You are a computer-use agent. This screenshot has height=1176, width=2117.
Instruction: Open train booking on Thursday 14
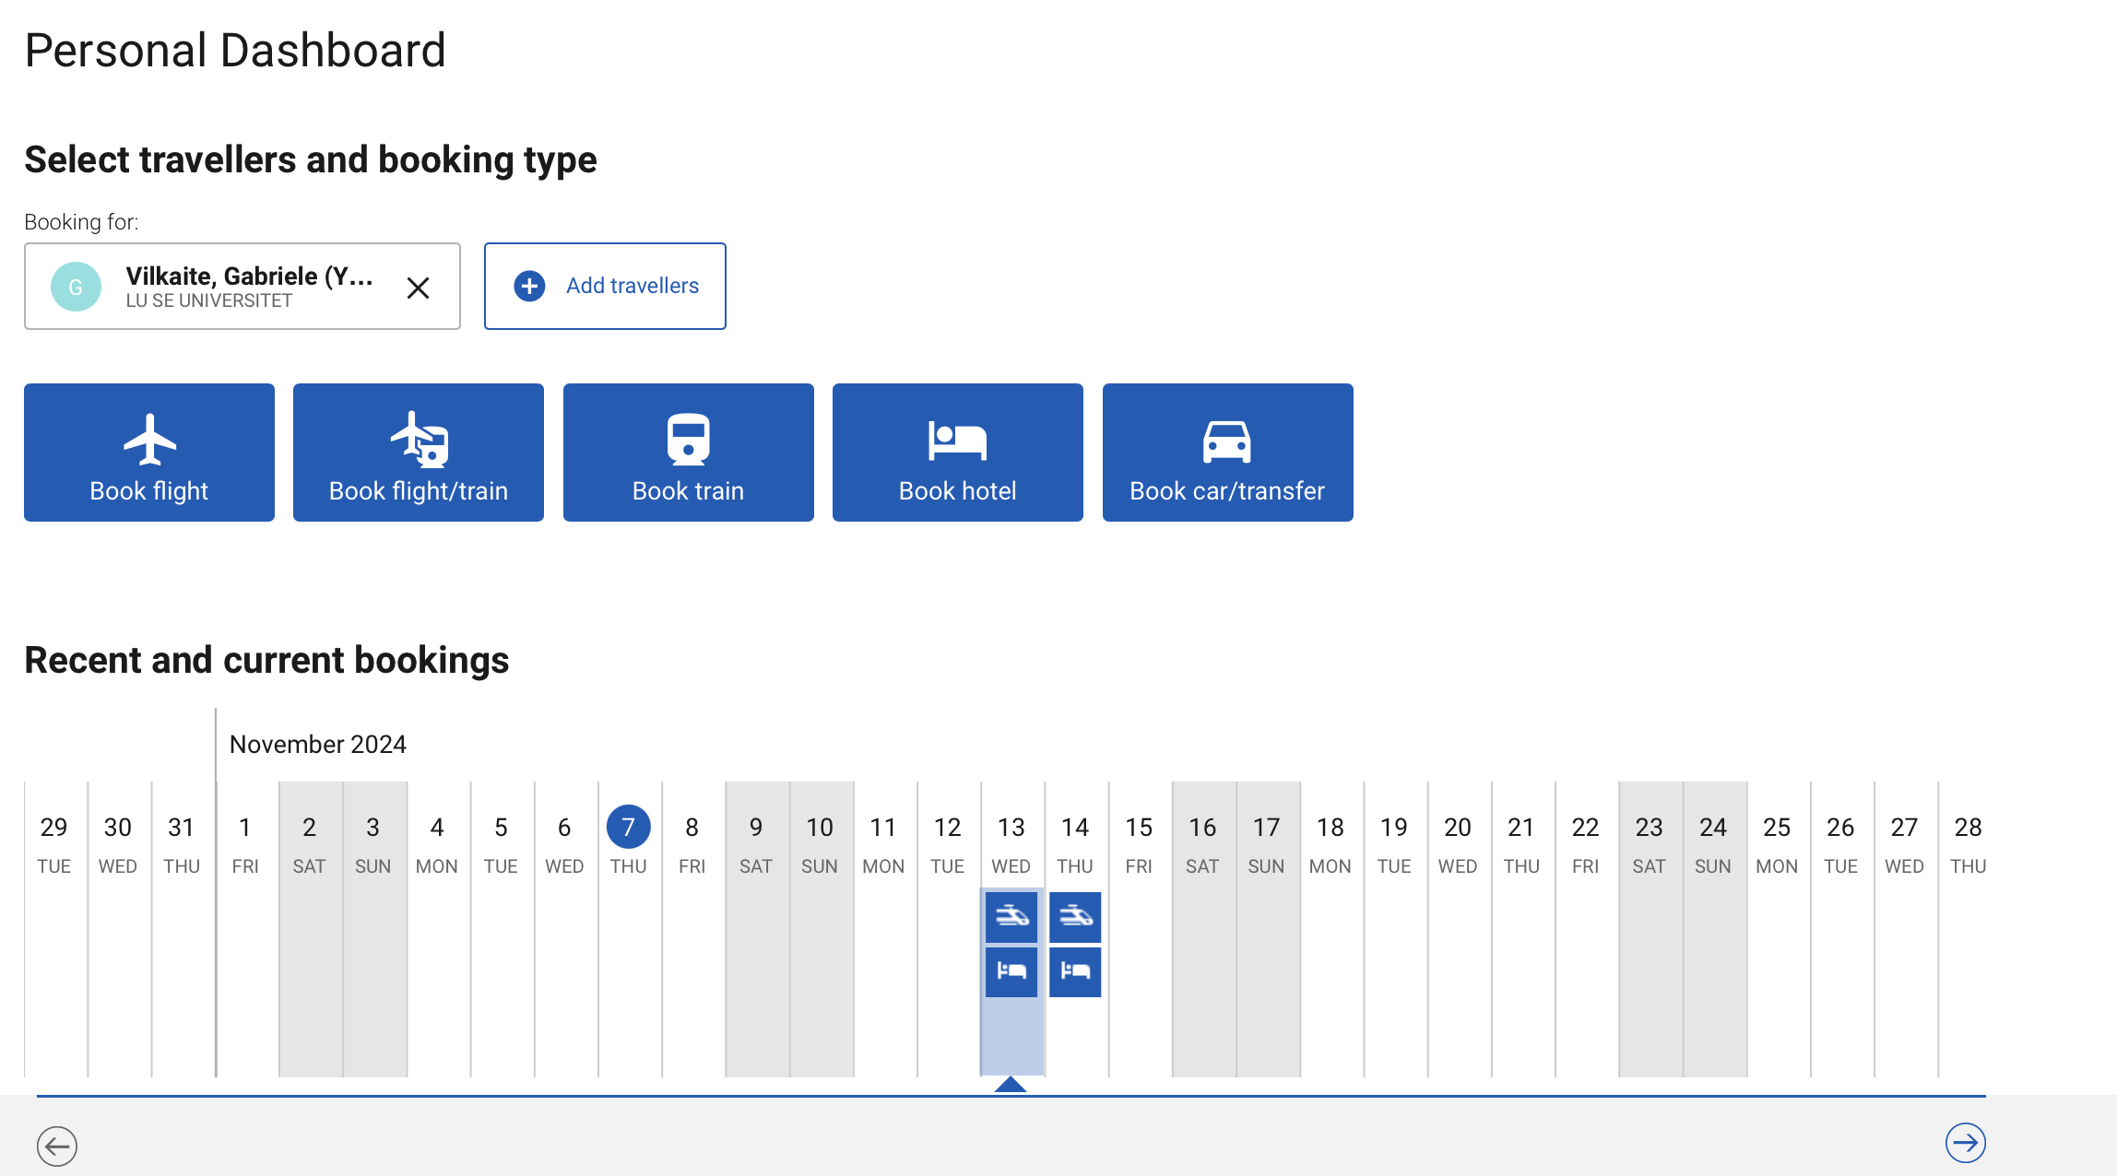point(1075,917)
